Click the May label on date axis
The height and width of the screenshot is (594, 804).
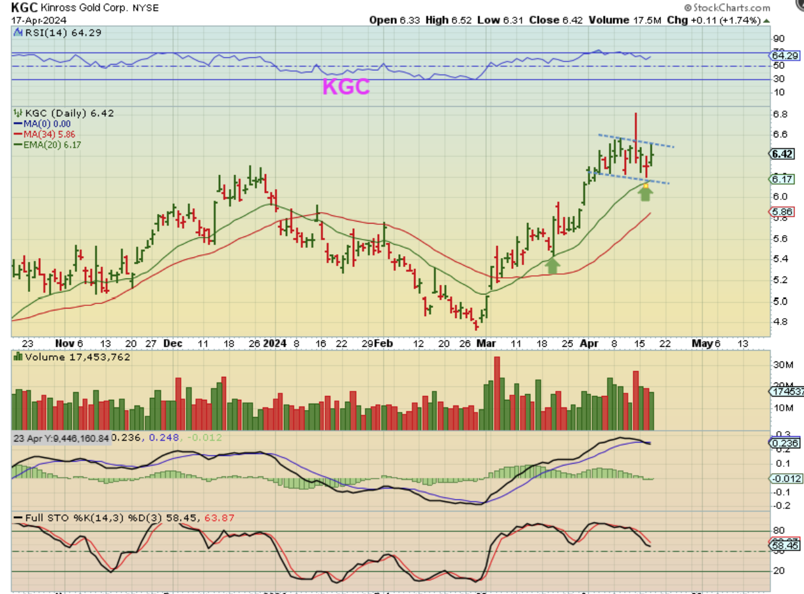coord(702,343)
